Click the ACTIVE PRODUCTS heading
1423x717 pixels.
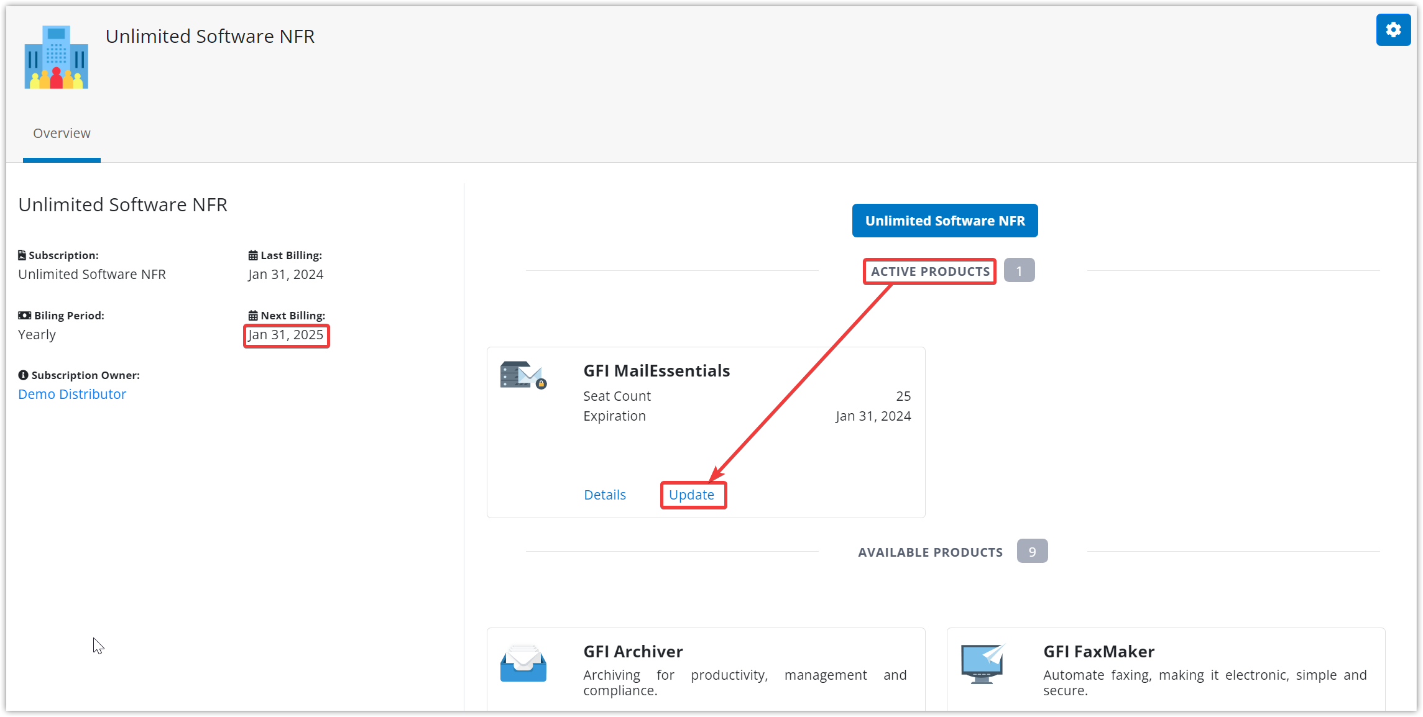[930, 272]
